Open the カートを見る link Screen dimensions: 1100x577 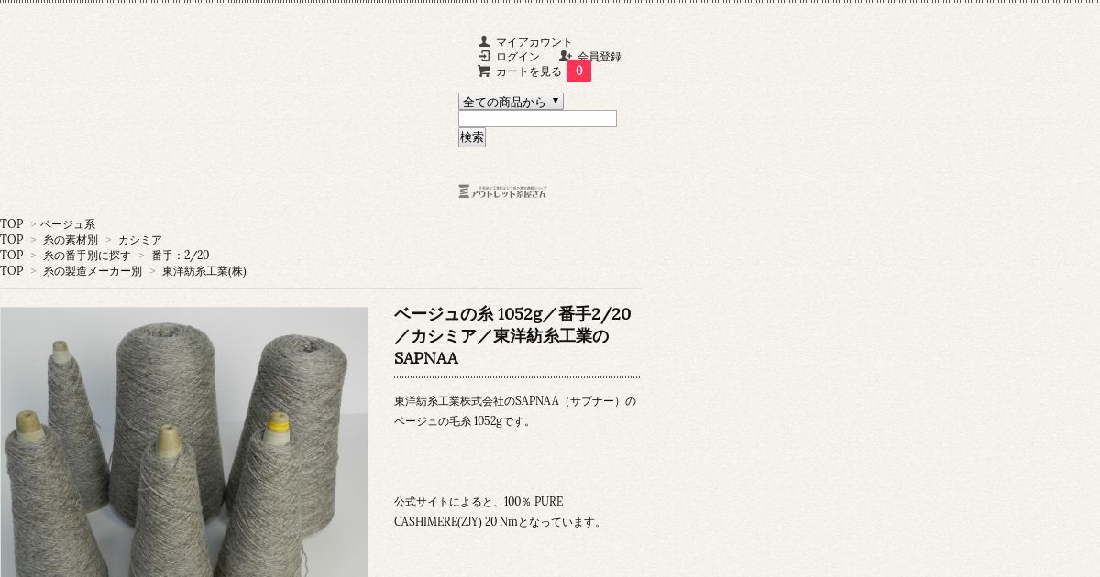(x=529, y=71)
